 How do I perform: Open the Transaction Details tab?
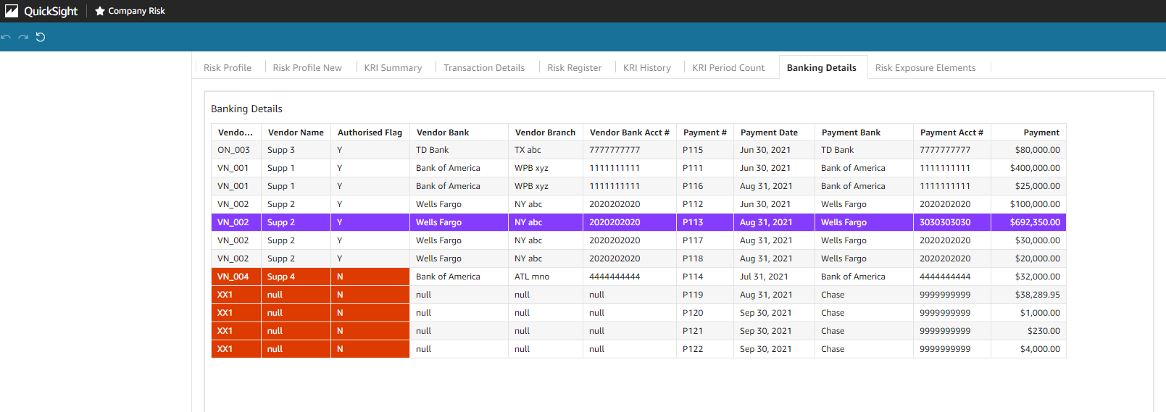coord(483,67)
